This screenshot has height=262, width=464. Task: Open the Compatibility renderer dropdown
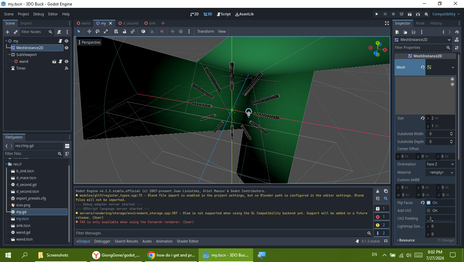click(446, 14)
